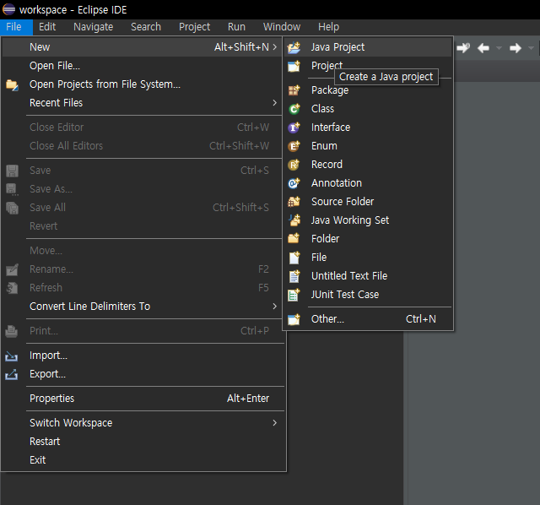Viewport: 540px width, 505px height.
Task: Click the Enum icon
Action: click(294, 146)
